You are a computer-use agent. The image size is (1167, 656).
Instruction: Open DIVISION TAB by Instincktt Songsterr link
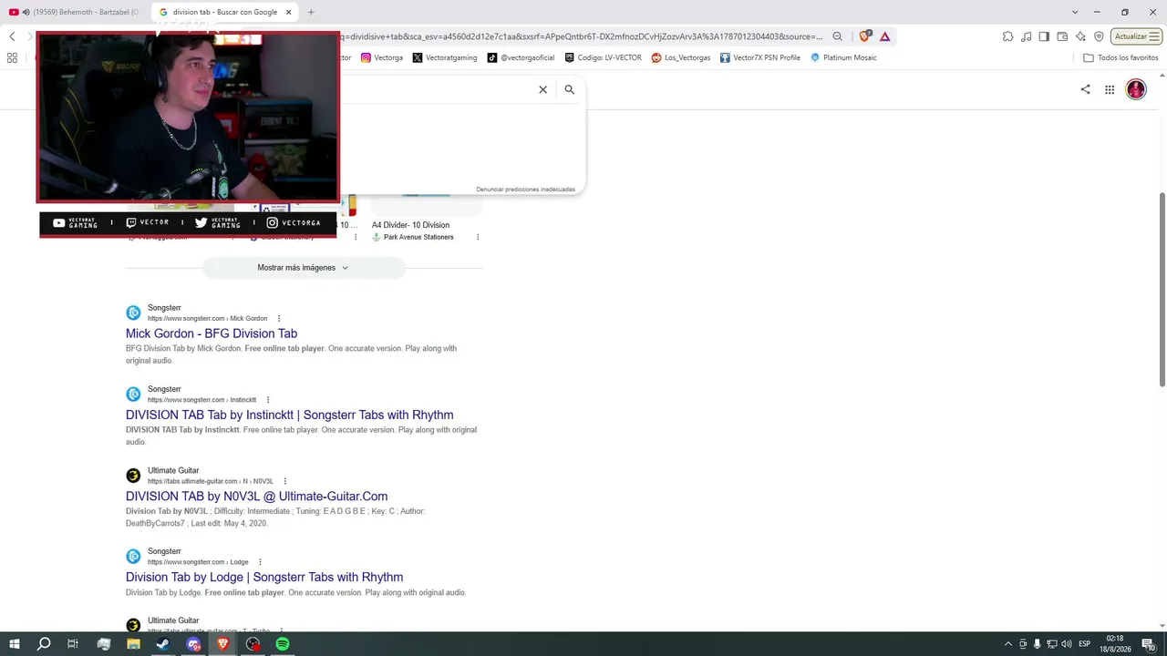click(290, 415)
